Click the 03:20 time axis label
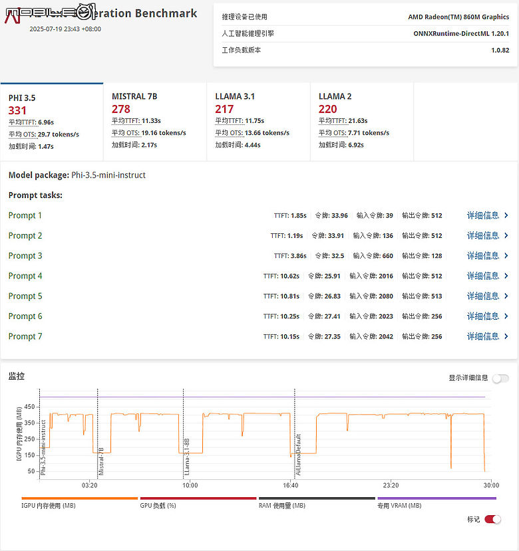This screenshot has width=519, height=551. point(89,485)
